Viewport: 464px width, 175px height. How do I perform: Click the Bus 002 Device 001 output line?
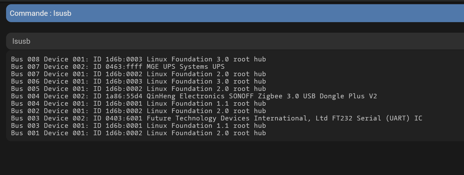(138, 111)
